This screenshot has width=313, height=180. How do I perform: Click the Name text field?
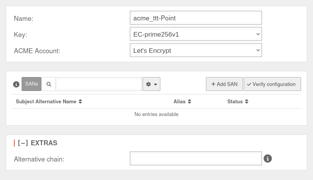pyautogui.click(x=196, y=18)
